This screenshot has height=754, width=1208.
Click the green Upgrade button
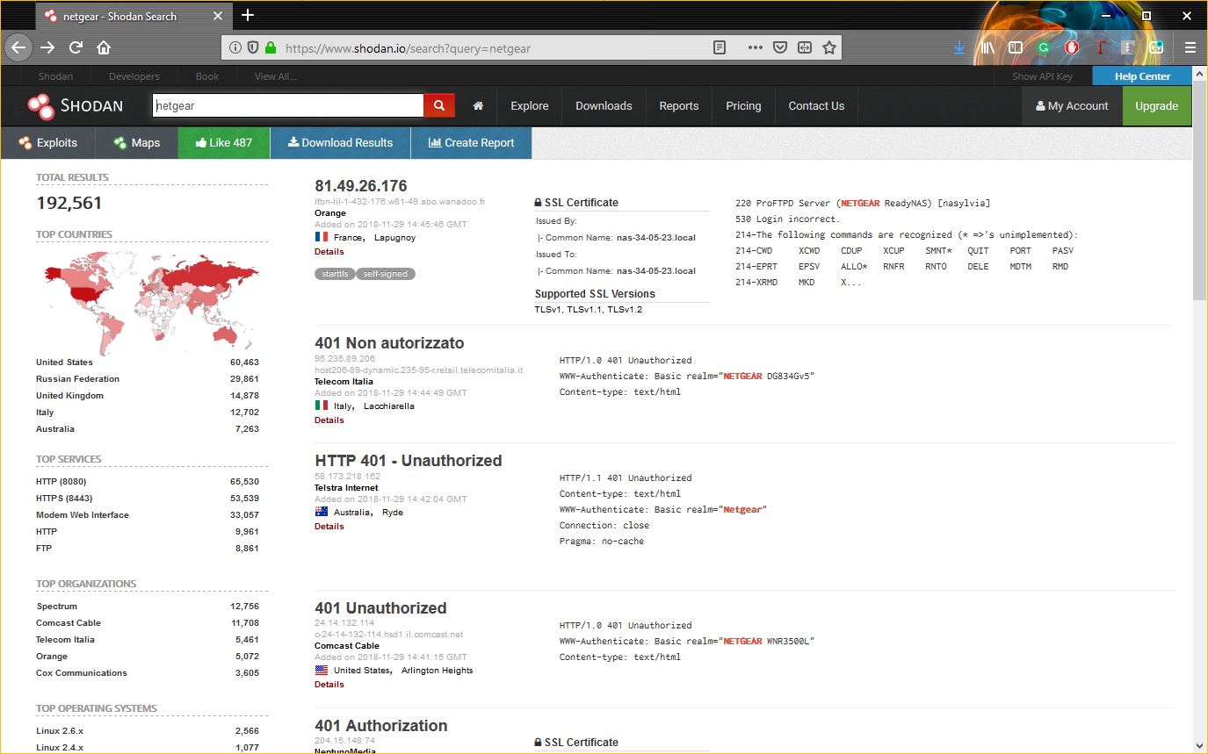[1157, 105]
